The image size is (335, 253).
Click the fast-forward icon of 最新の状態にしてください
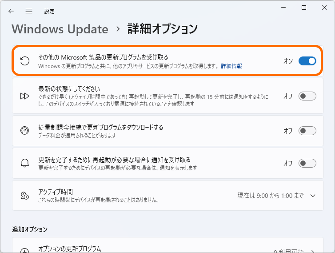[25, 96]
